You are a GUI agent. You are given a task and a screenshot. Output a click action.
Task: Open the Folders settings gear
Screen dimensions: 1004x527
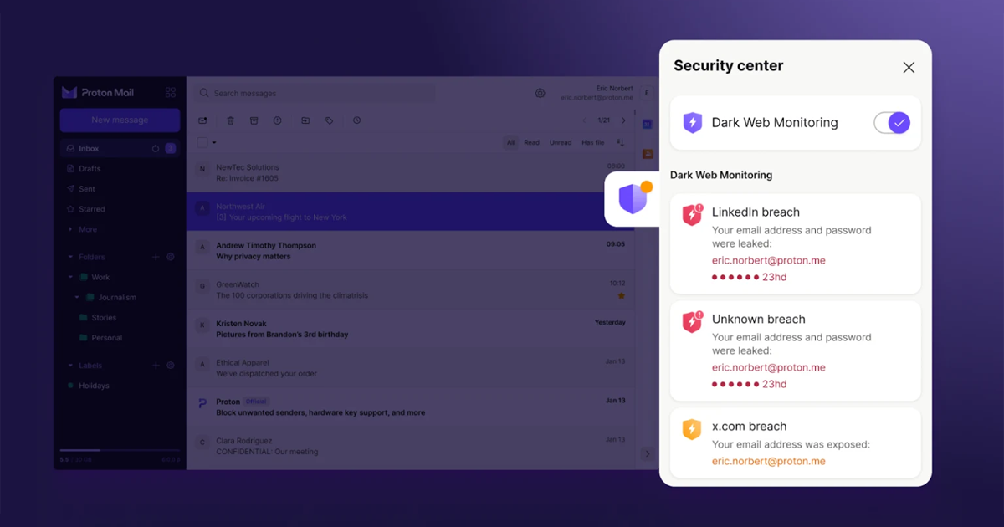[171, 257]
